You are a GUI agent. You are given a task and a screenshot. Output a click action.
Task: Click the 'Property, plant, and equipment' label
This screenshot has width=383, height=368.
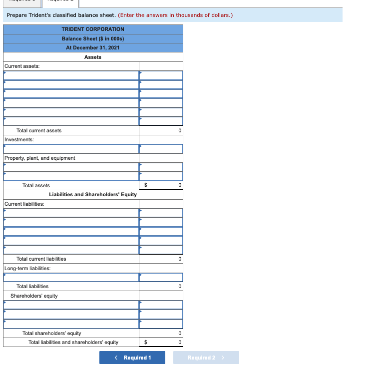coord(40,158)
